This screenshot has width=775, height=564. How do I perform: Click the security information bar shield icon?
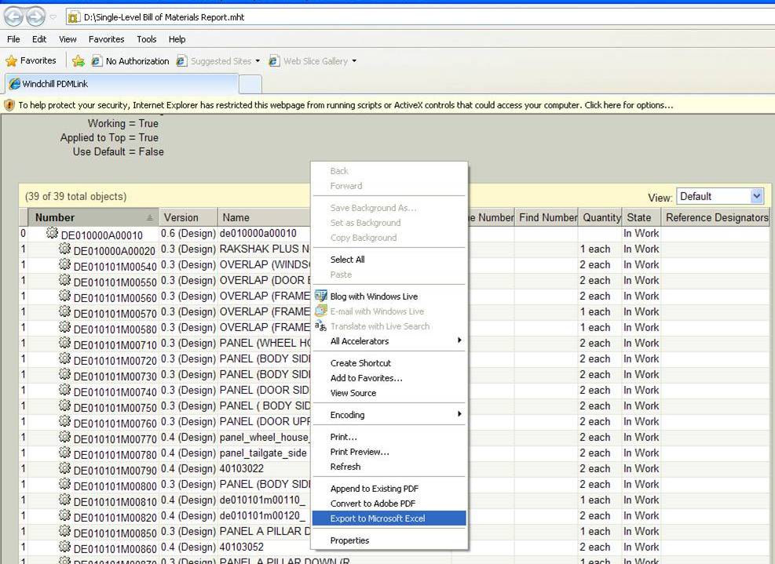coord(9,105)
